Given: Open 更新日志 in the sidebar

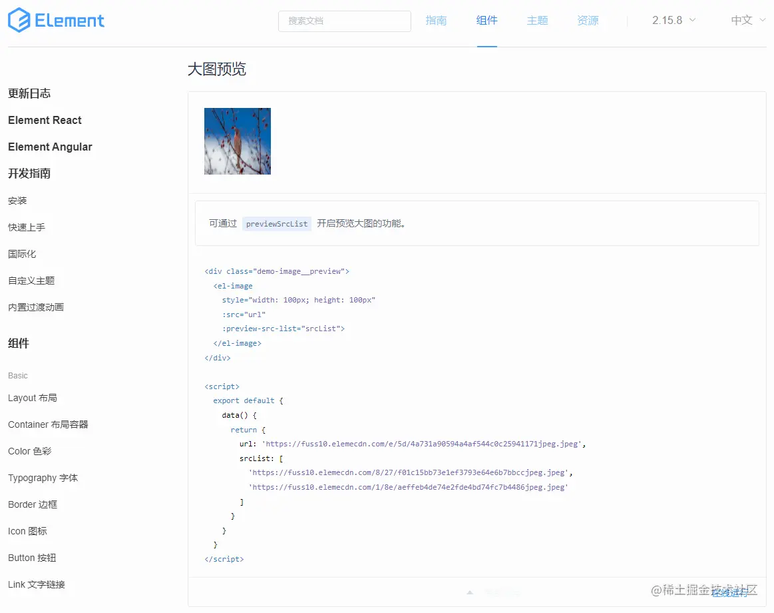Looking at the screenshot, I should [29, 93].
